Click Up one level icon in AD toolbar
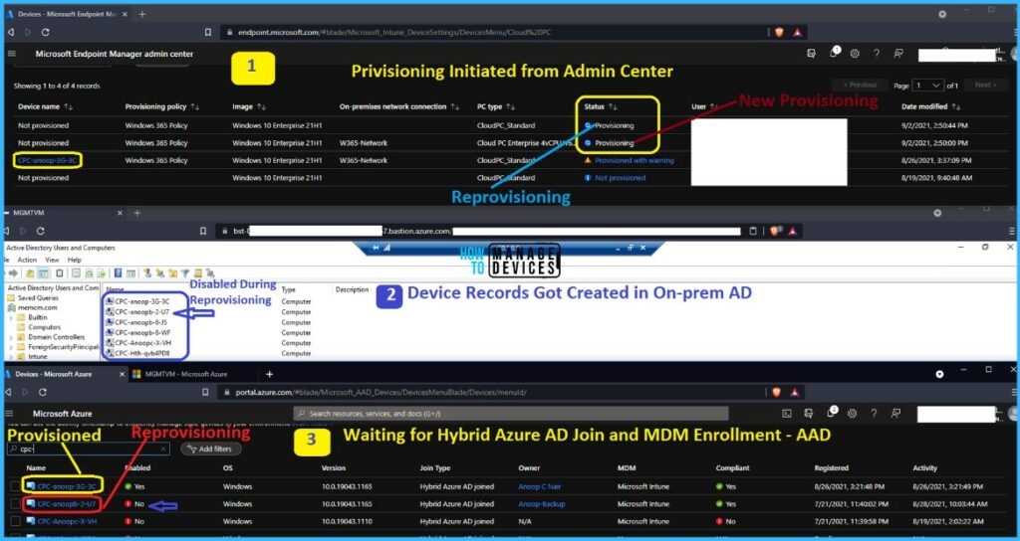This screenshot has height=541, width=1020. pos(31,273)
